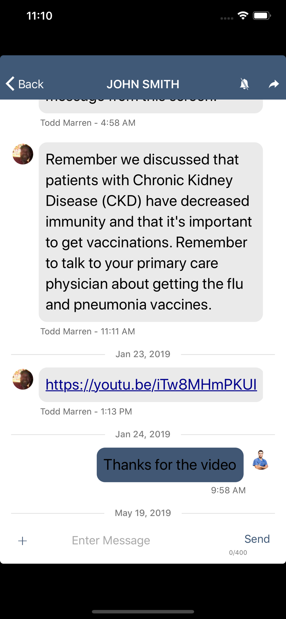
Task: Tap Todd Marren's avatar beside YouTube link
Action: [23, 379]
